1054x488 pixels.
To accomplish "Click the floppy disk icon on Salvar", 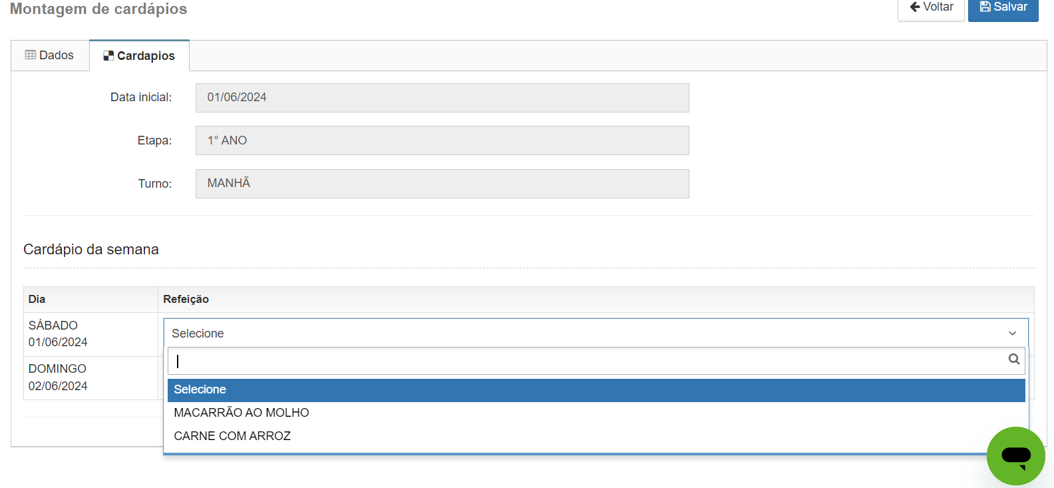I will (985, 7).
